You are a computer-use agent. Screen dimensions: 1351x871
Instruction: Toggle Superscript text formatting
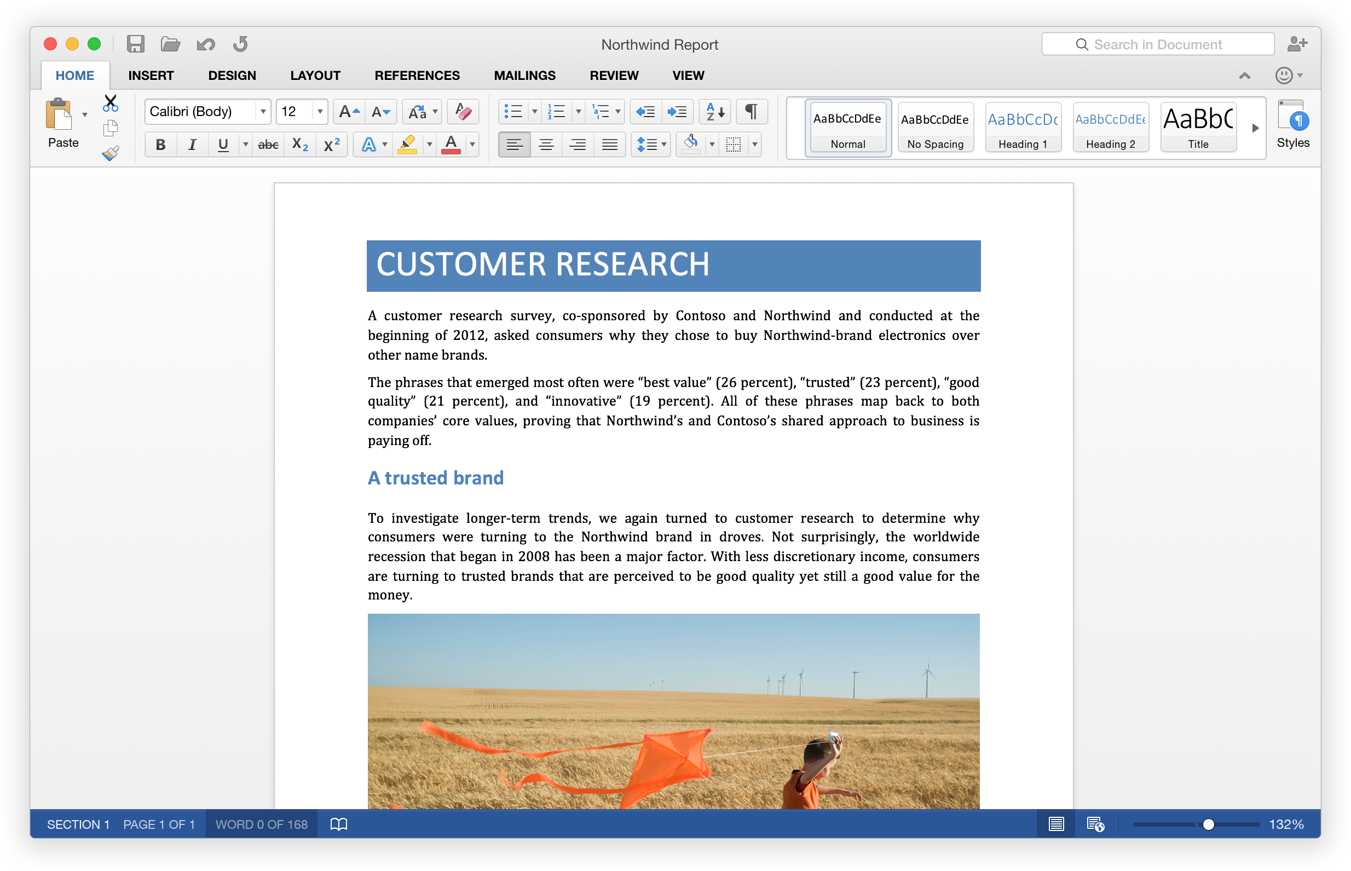[332, 146]
